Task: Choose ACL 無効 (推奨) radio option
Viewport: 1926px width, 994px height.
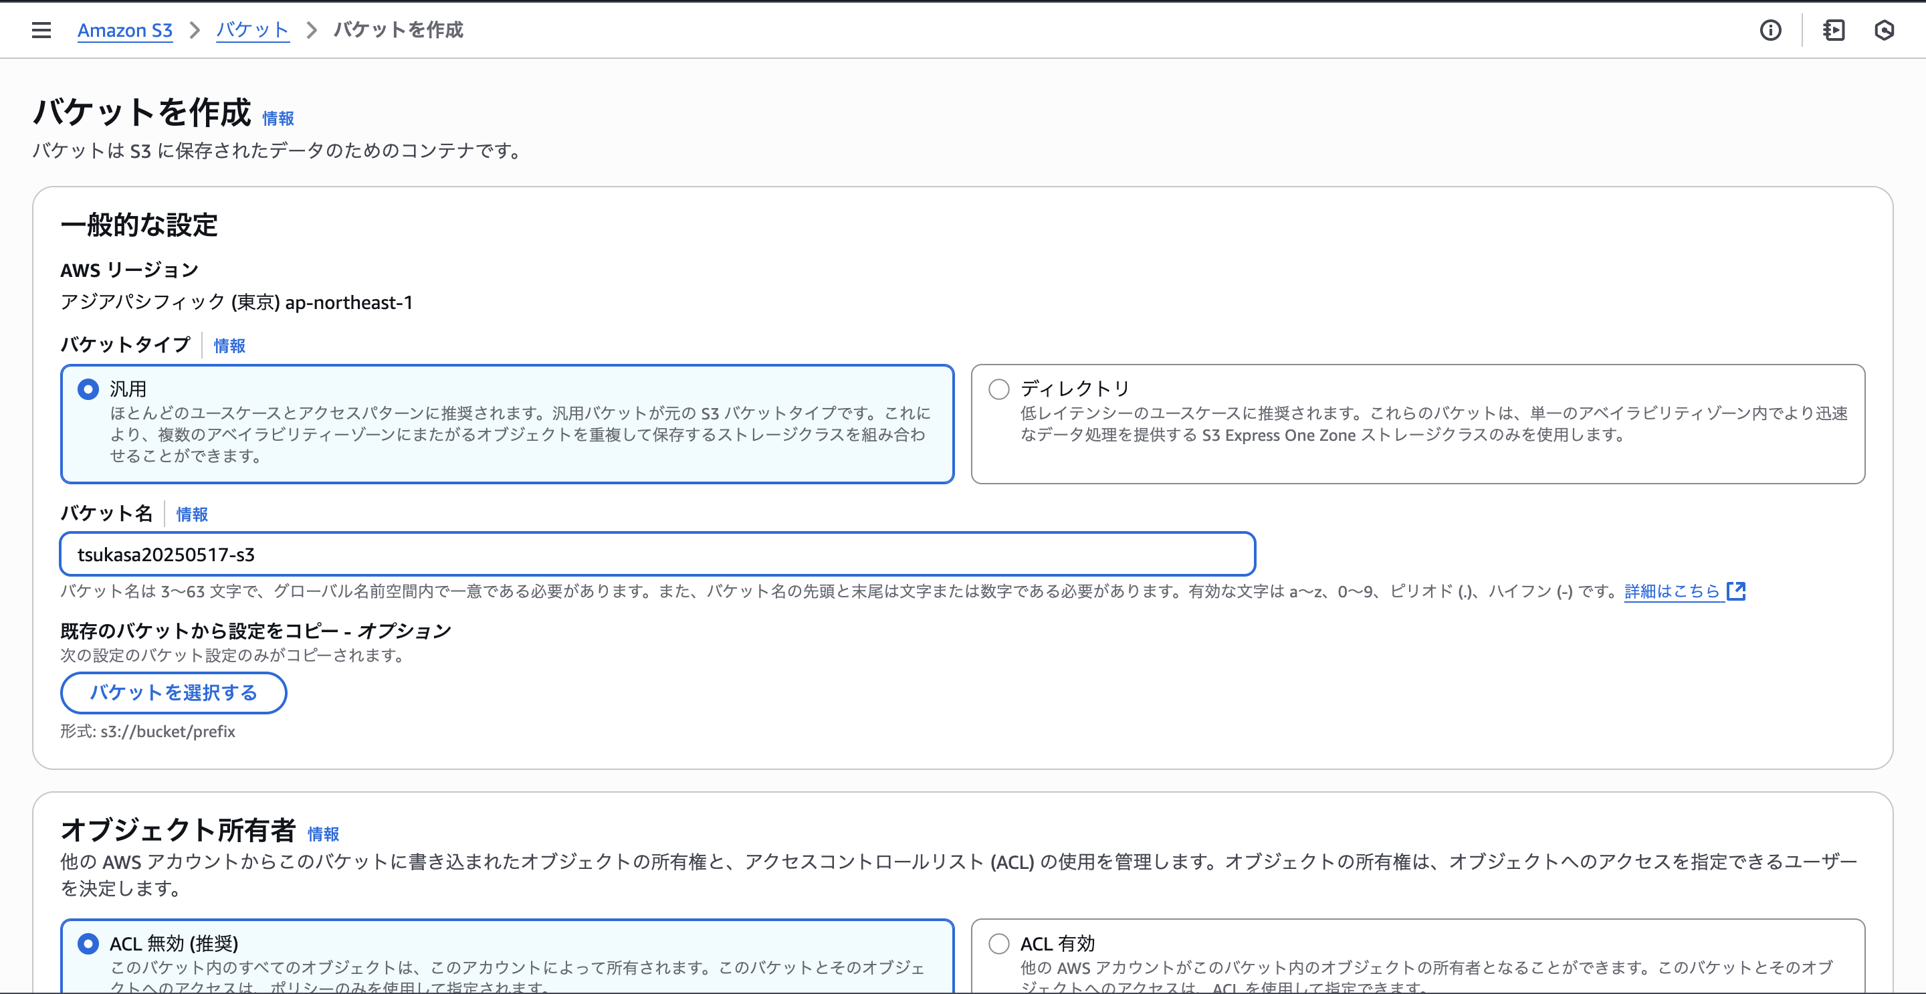Action: click(x=88, y=943)
